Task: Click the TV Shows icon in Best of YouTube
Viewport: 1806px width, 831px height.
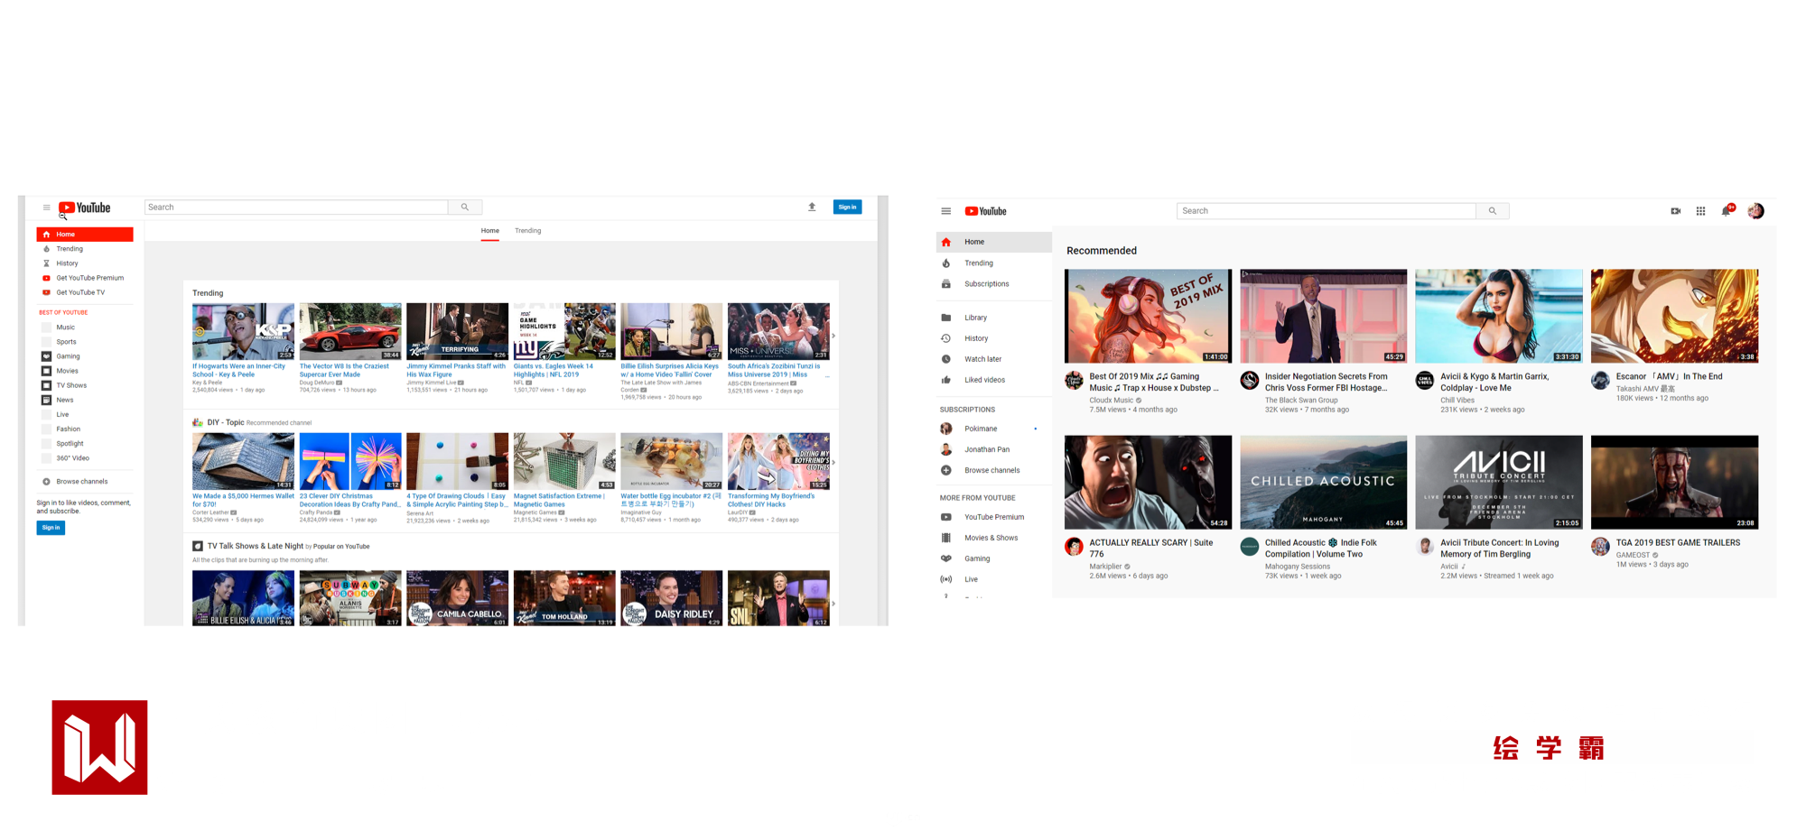Action: (x=47, y=385)
